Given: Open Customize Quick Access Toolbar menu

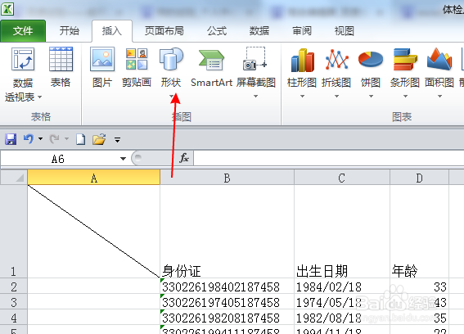Looking at the screenshot, I should 118,139.
